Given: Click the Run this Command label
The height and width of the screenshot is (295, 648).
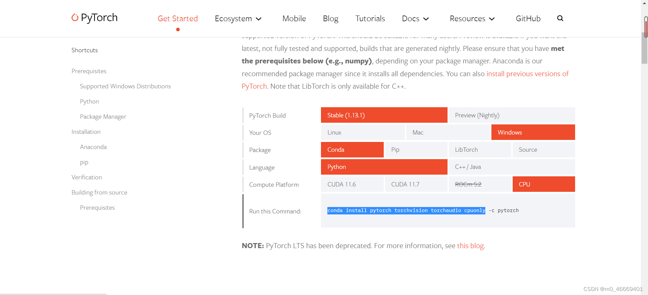Looking at the screenshot, I should (275, 211).
